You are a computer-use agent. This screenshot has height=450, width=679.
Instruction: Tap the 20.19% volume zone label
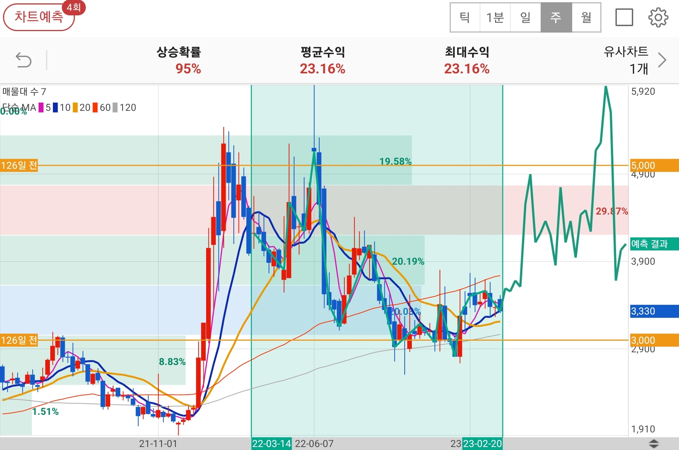click(408, 261)
